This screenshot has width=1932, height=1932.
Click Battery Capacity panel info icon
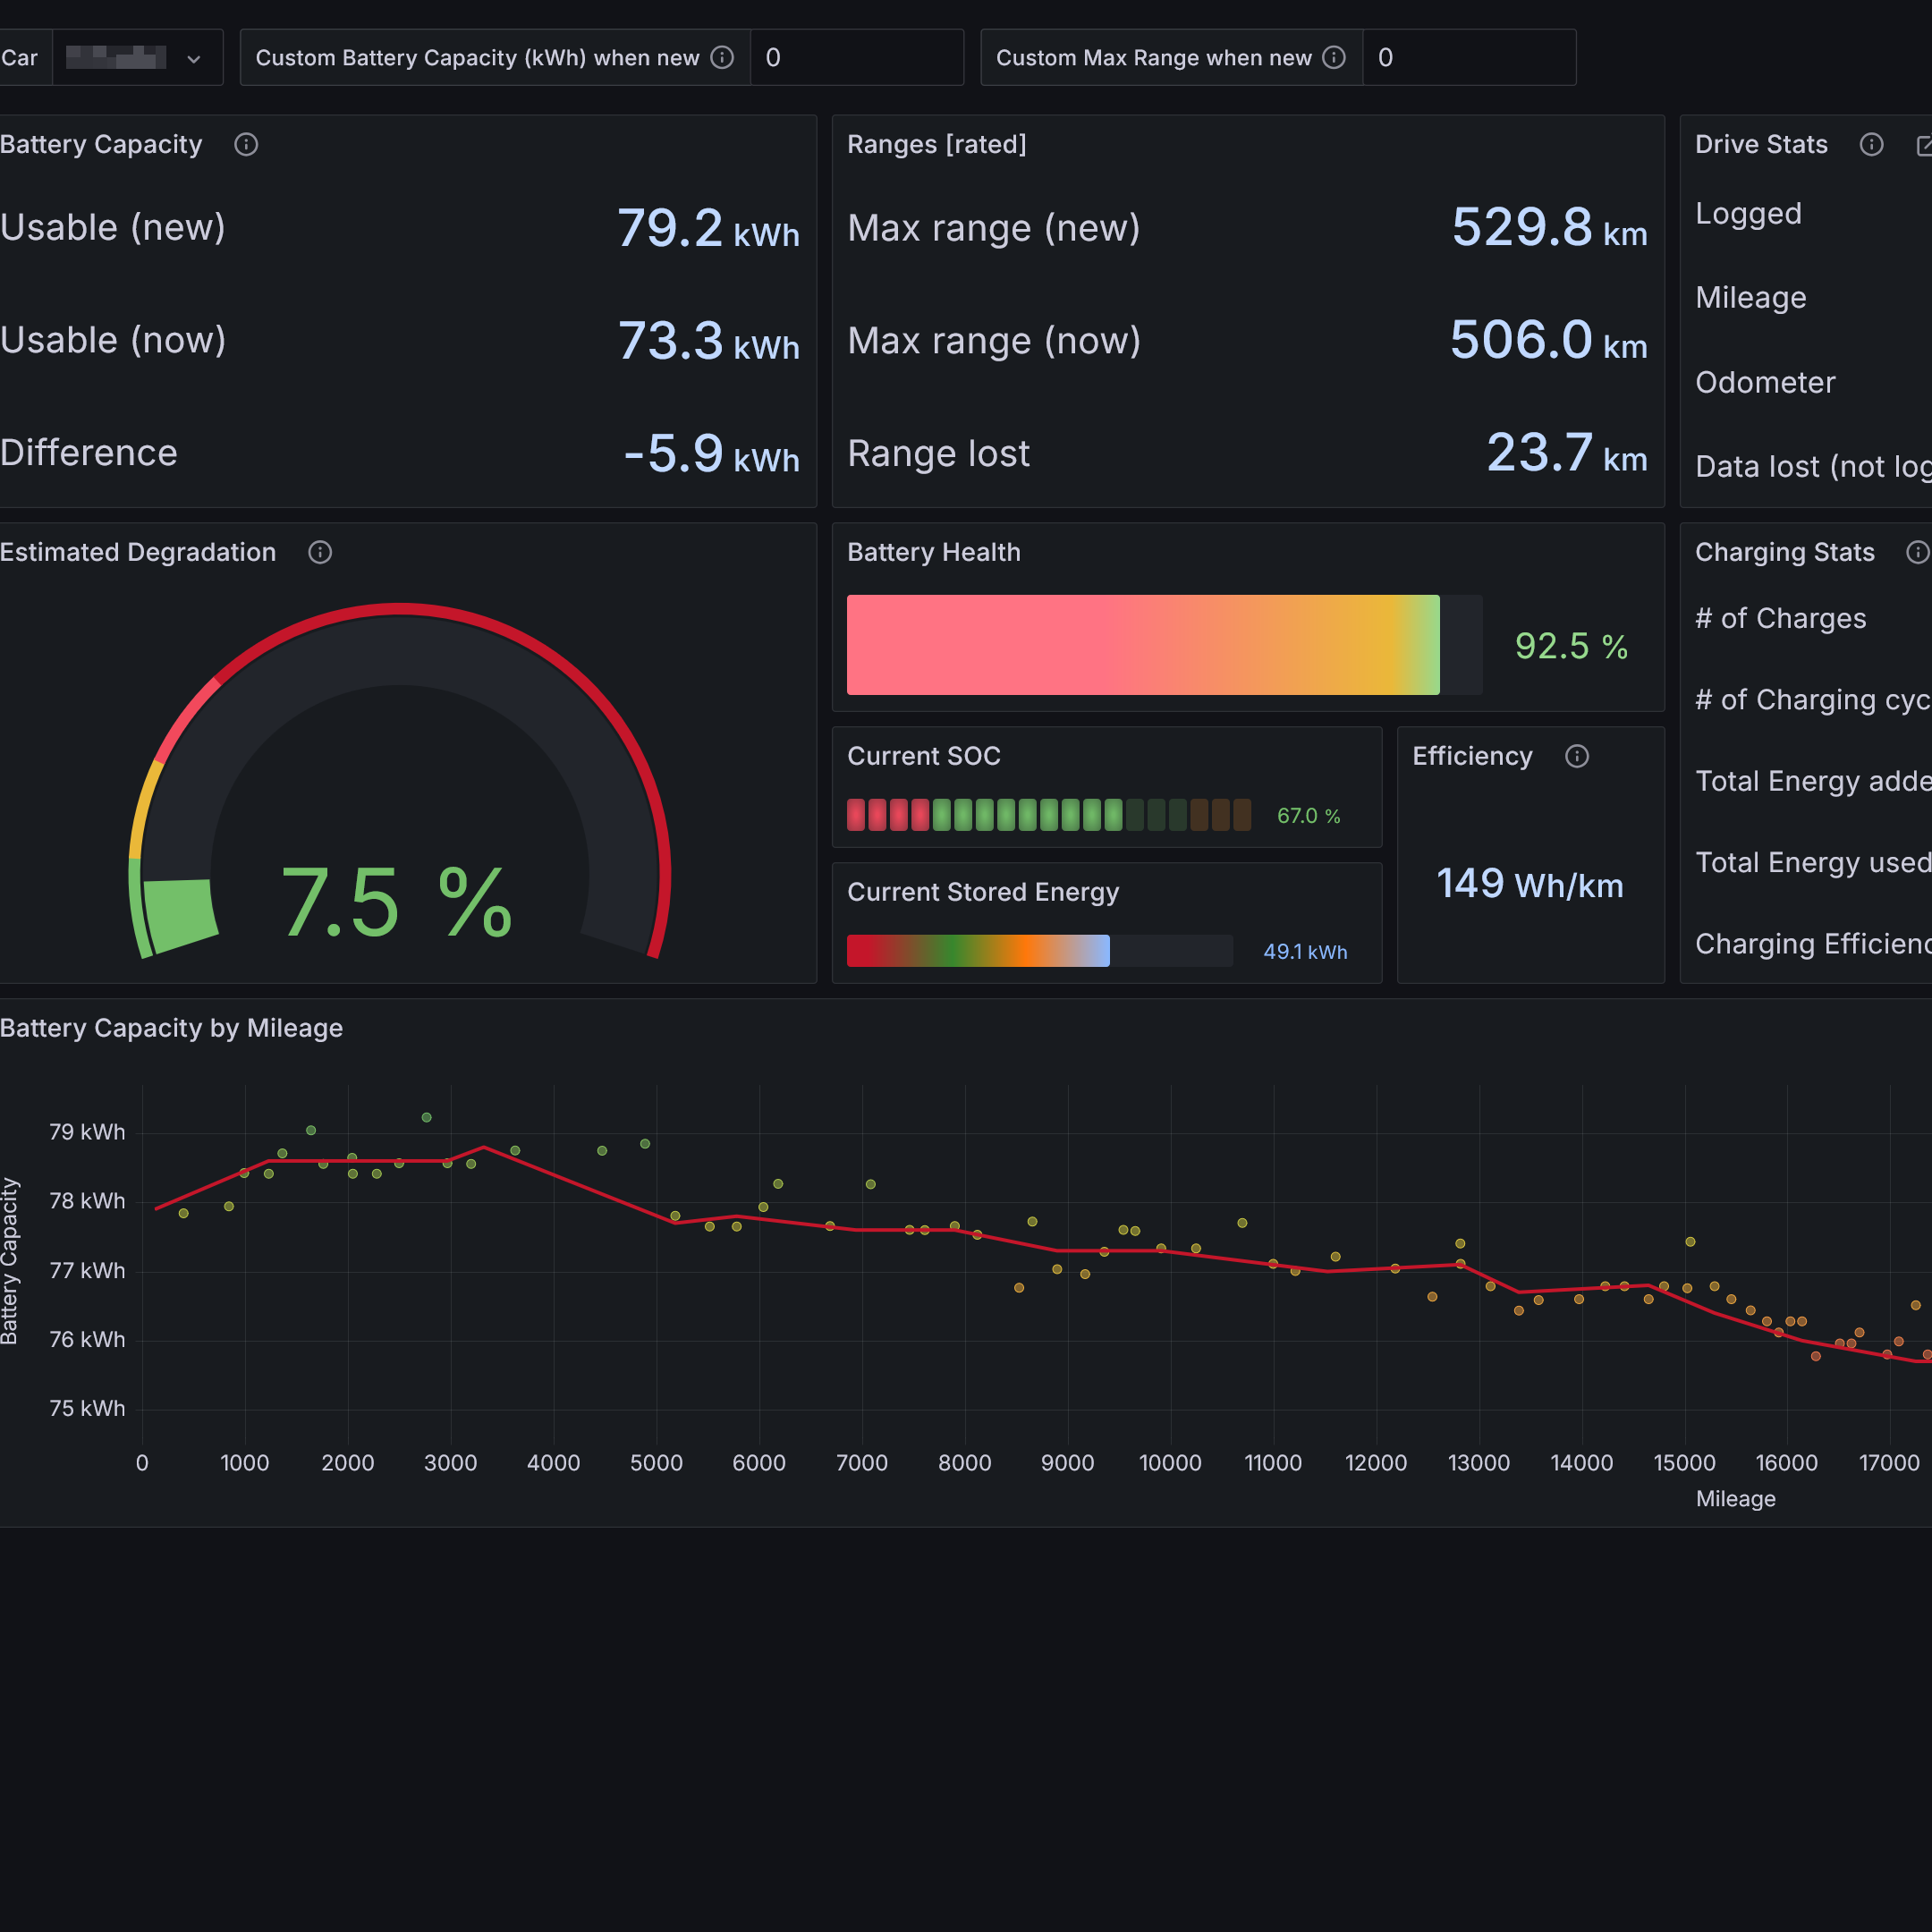click(x=246, y=145)
